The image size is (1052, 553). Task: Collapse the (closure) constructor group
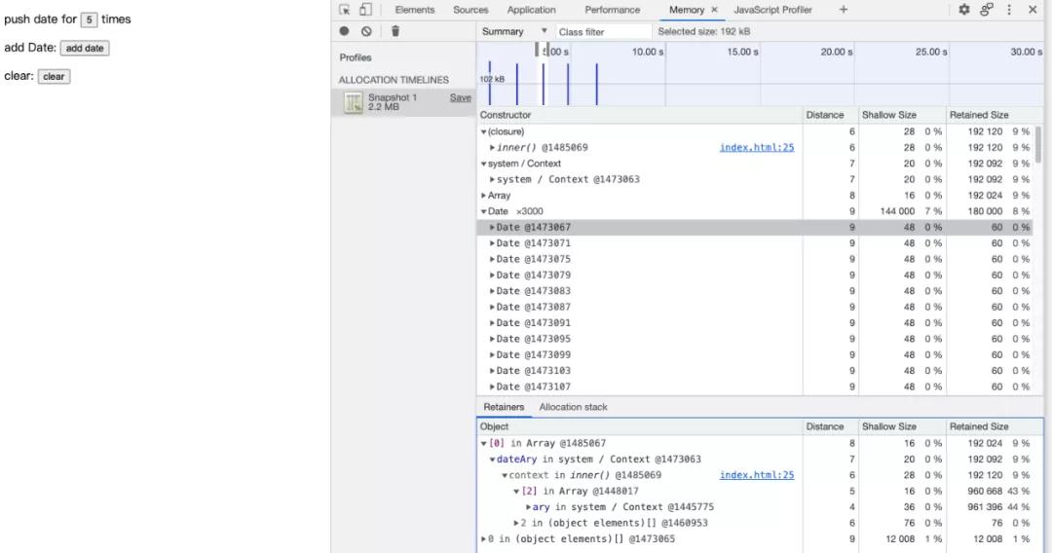[484, 132]
